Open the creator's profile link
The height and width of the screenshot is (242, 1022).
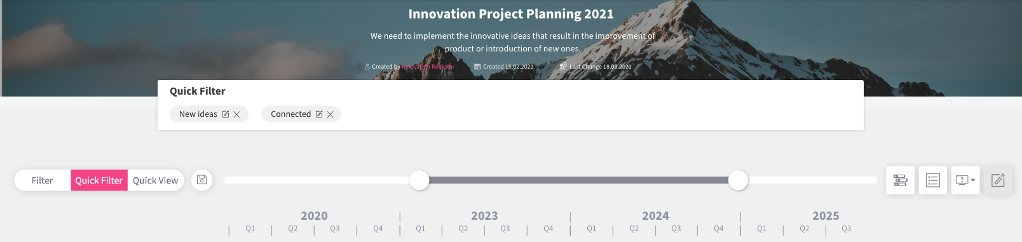tap(428, 67)
